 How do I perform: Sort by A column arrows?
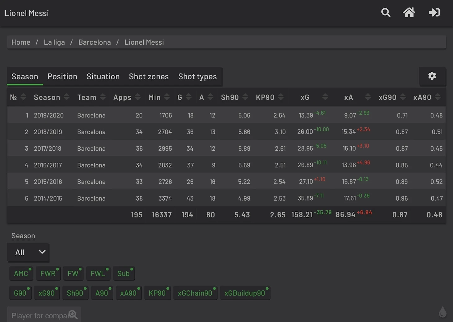pos(210,97)
